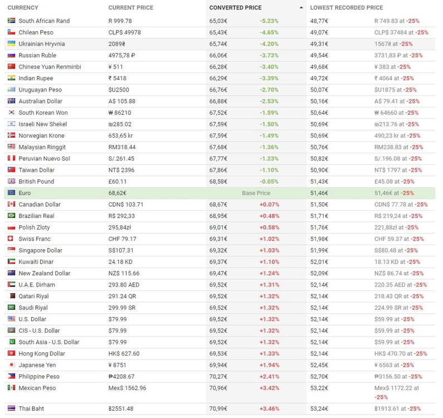Click the Chilean Peso flag icon
Screen dimensions: 443x418
(11, 32)
